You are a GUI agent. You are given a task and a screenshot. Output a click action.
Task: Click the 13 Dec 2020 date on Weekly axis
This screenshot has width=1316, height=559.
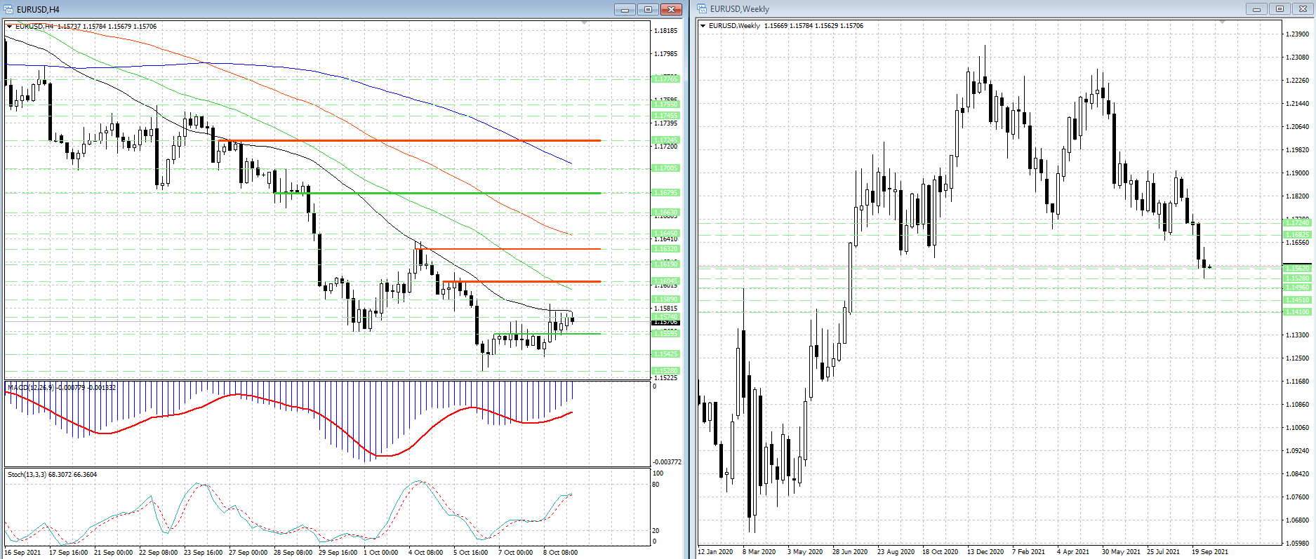985,552
